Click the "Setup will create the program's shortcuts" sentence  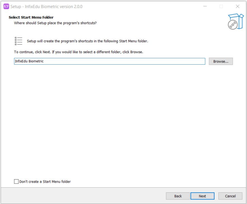click(87, 41)
